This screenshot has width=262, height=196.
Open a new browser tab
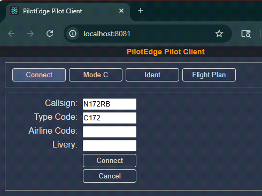click(141, 11)
